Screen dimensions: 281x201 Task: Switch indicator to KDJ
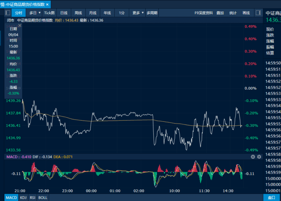coord(23,198)
